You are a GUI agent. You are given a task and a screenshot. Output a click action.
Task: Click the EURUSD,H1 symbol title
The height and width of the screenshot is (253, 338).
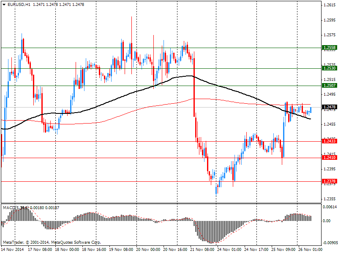click(19, 5)
